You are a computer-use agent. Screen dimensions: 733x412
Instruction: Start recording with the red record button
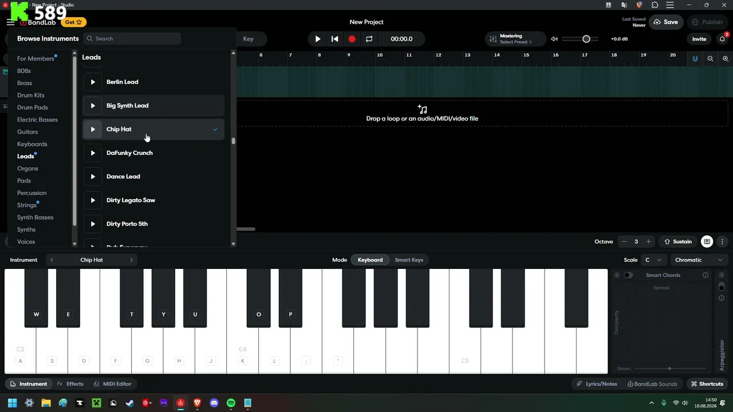coord(352,39)
